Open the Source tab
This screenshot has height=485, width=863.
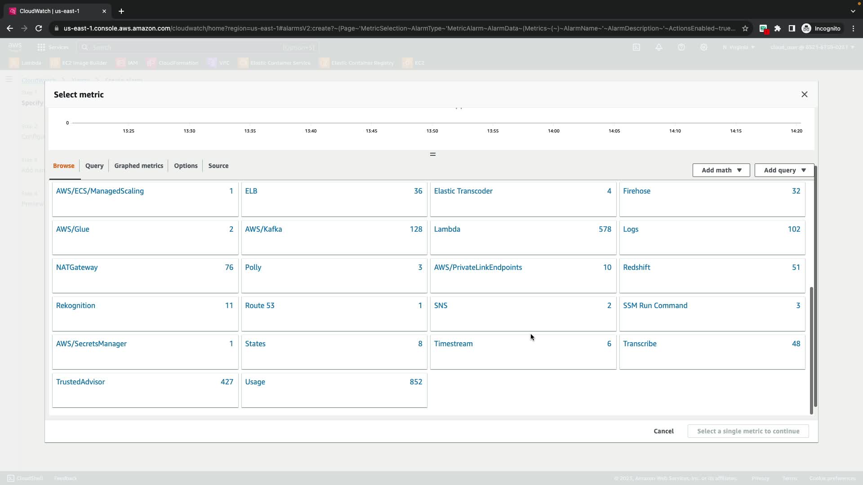(x=218, y=166)
